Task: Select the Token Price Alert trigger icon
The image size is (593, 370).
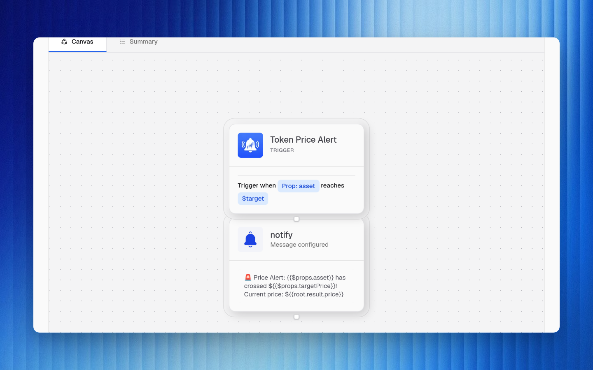Action: pyautogui.click(x=250, y=145)
